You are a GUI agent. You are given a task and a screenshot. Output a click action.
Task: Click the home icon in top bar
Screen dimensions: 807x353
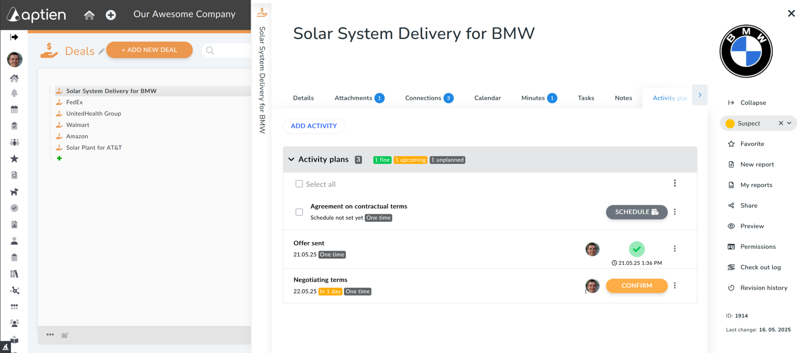pos(89,15)
